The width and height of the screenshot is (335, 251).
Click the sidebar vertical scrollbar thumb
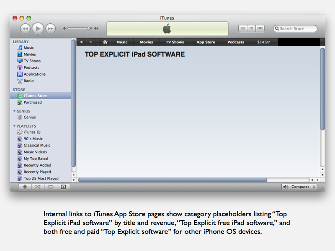[x=74, y=103]
